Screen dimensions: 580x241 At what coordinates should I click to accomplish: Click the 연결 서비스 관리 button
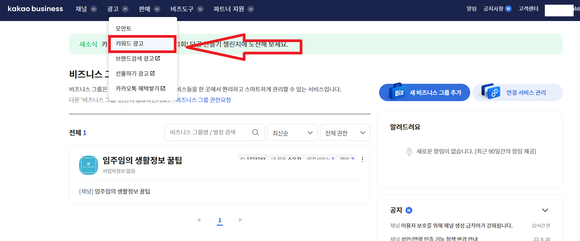(517, 92)
